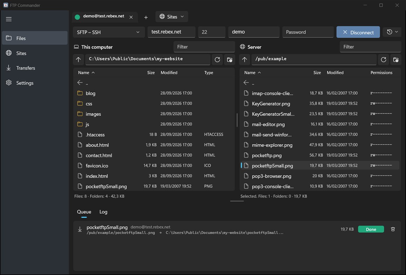Open Sites section in sidebar
Image resolution: width=406 pixels, height=275 pixels.
point(35,53)
